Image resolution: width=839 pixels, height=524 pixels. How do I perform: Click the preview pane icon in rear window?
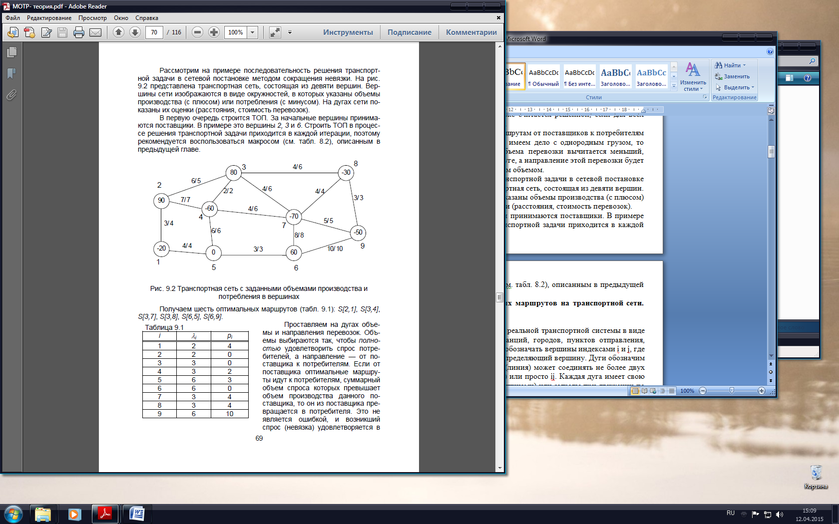790,78
